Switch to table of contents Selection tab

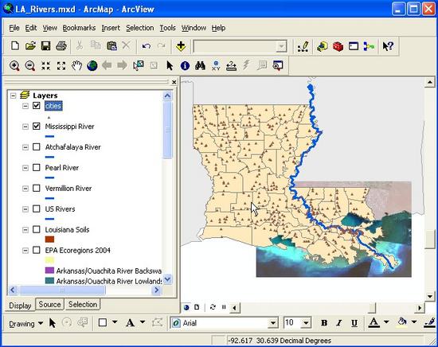point(83,304)
